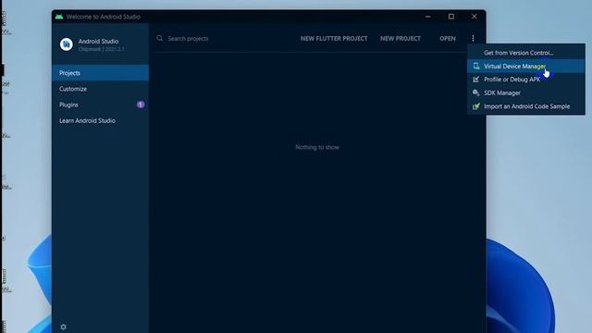Select Get from Version Control menu item
The width and height of the screenshot is (592, 333).
point(526,53)
